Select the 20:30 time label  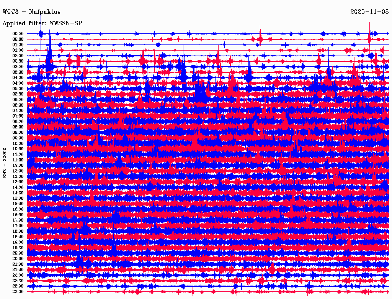[x=18, y=259]
